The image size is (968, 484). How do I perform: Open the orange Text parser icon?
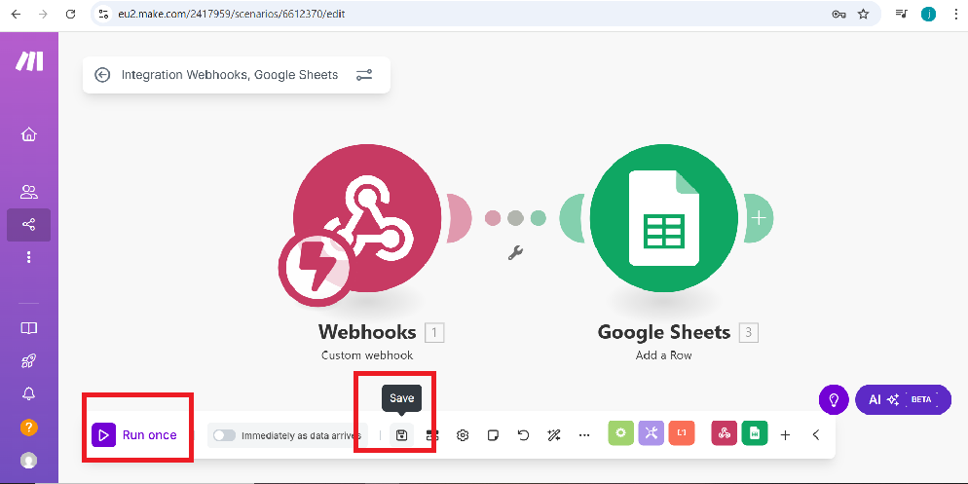coord(682,433)
